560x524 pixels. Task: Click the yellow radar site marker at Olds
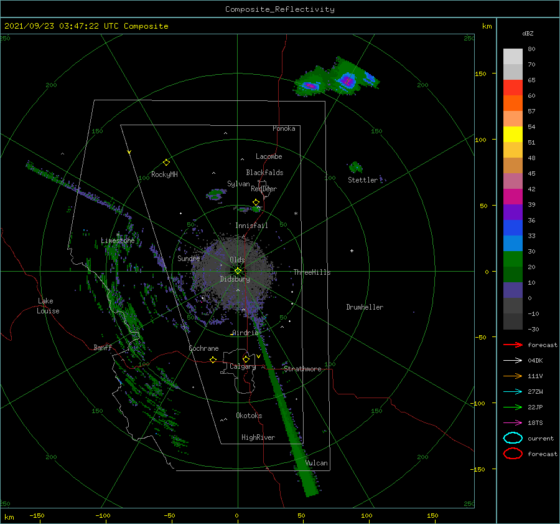[238, 271]
